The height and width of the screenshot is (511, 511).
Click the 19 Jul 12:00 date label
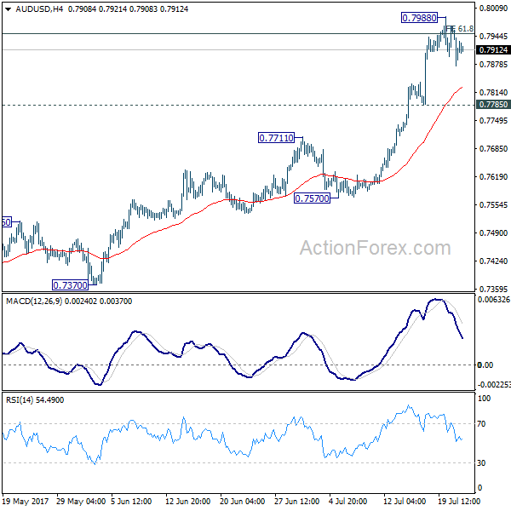459,502
